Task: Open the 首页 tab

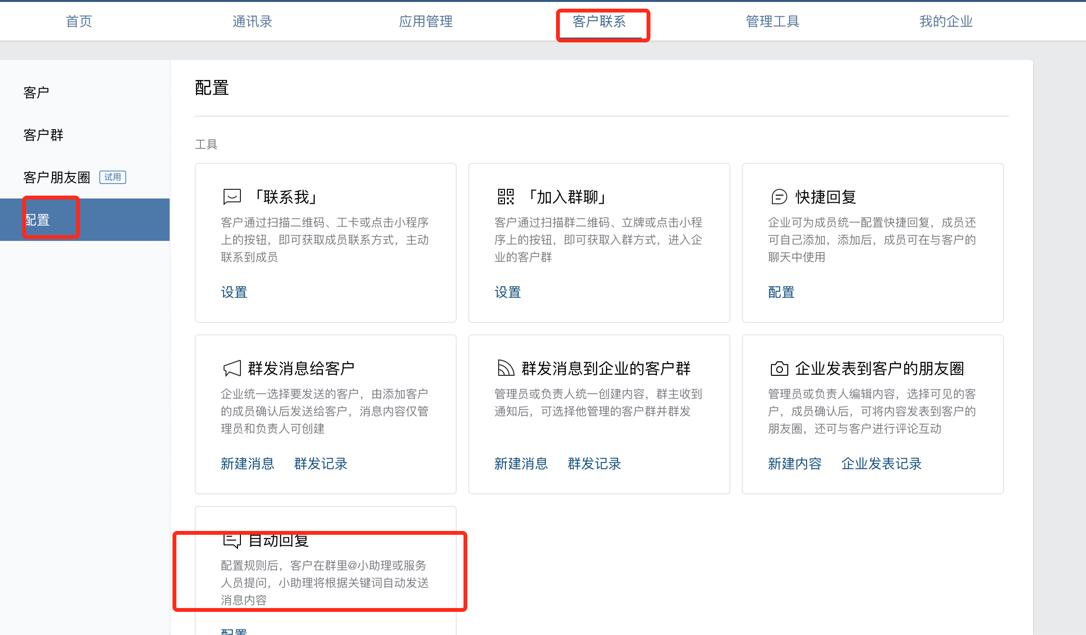Action: pyautogui.click(x=79, y=21)
